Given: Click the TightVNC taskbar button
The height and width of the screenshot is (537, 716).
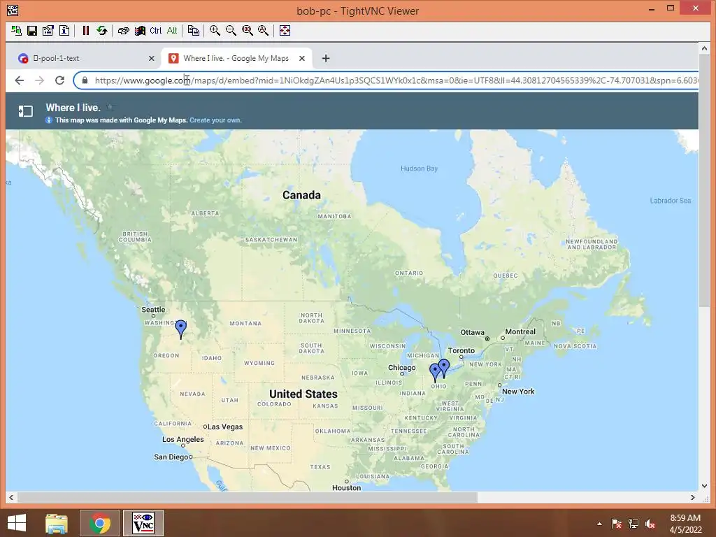Looking at the screenshot, I should [143, 523].
